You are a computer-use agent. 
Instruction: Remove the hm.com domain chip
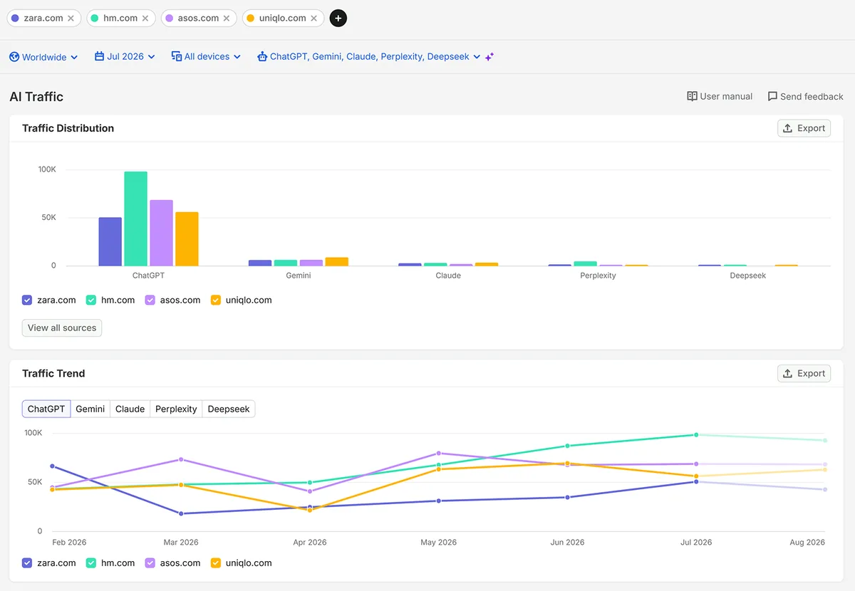[x=145, y=19]
